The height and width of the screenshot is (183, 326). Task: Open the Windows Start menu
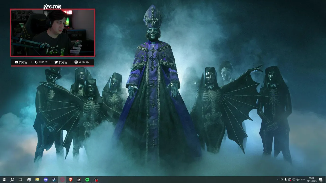(4, 180)
